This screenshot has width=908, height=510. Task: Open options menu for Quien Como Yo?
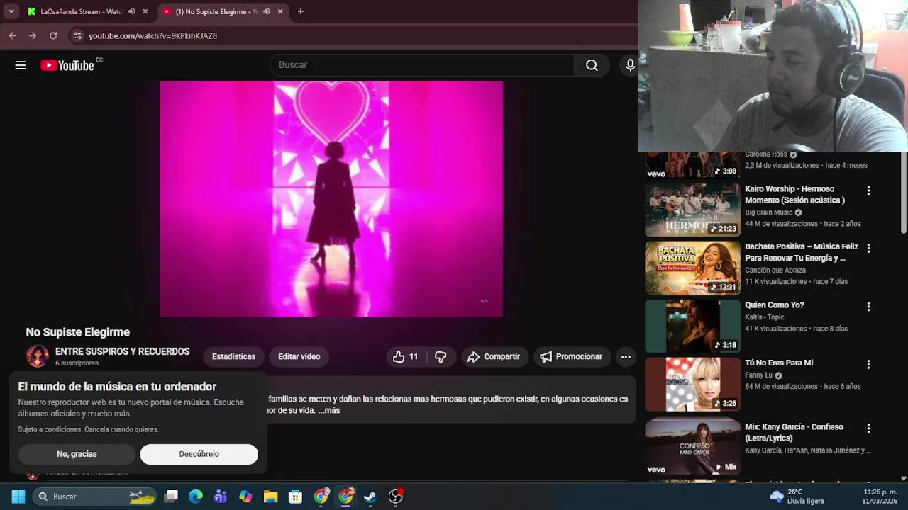point(868,307)
